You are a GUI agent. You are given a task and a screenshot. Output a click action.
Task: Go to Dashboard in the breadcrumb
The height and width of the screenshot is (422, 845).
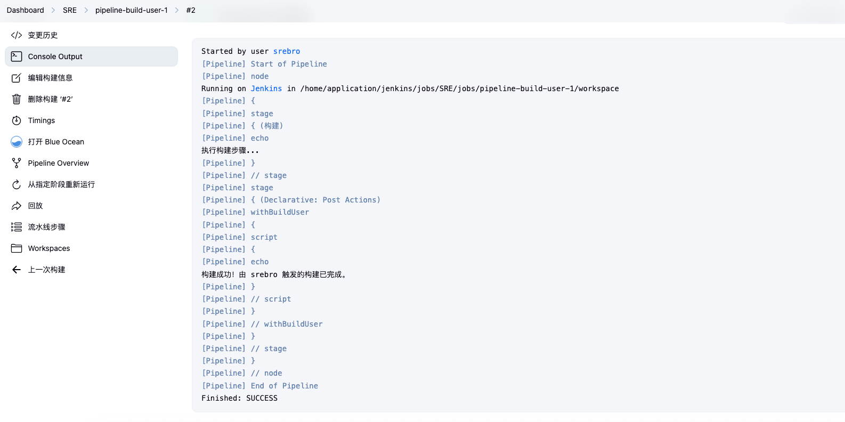(x=25, y=10)
